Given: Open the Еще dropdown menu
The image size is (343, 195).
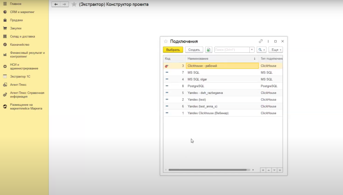Looking at the screenshot, I should [275, 50].
